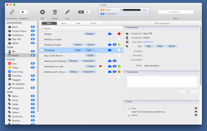
Task: Click the Delete trash can icon
Action: point(55,12)
